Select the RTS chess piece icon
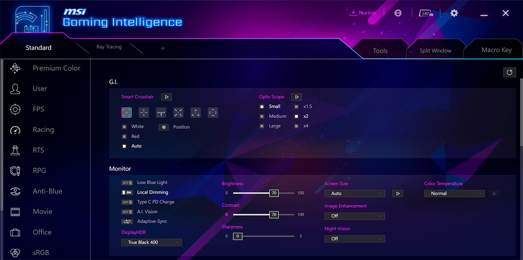 tap(15, 150)
